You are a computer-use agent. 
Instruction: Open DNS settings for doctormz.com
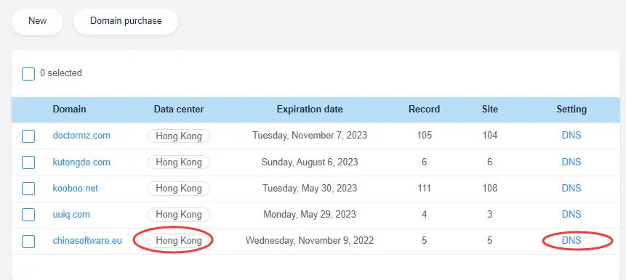click(571, 136)
